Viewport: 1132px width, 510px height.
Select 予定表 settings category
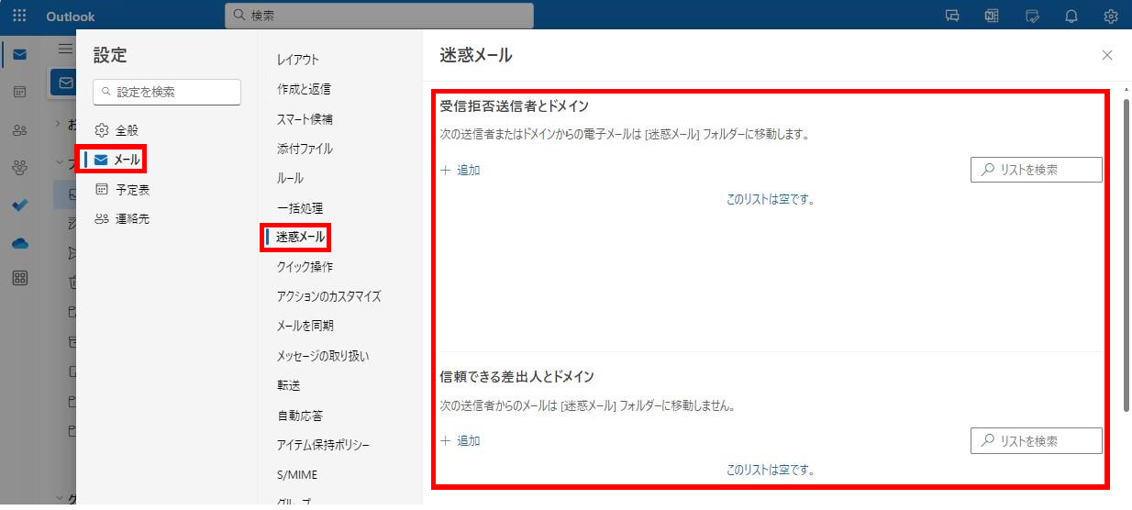122,190
